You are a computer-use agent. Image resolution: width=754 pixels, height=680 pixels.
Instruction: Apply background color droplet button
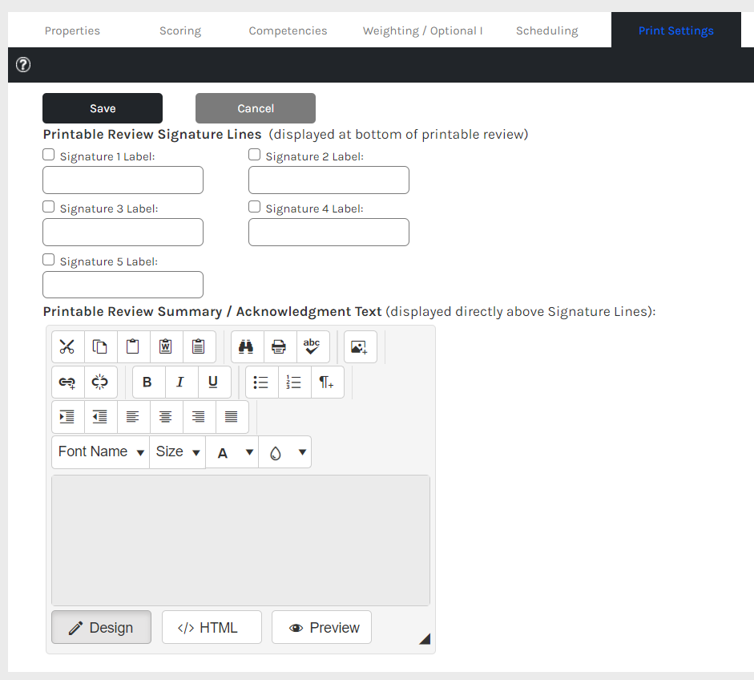[x=276, y=452]
